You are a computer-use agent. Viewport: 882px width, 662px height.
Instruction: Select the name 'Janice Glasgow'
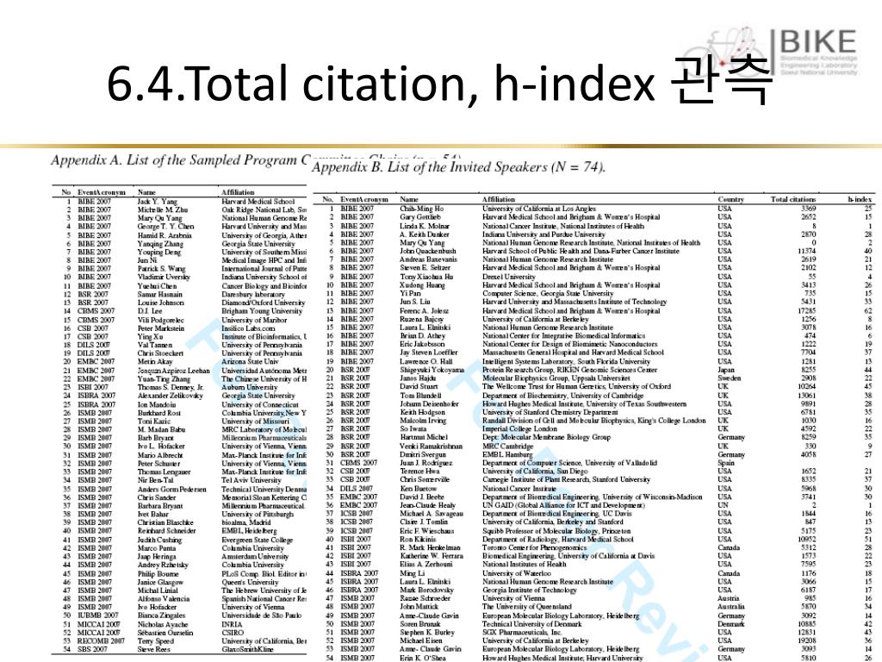(x=159, y=582)
